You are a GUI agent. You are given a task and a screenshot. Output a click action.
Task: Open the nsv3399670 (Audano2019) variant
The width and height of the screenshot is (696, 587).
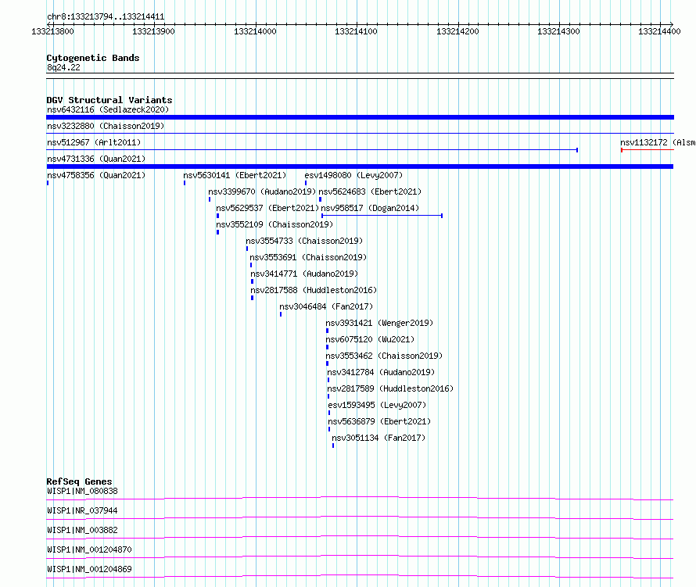pyautogui.click(x=262, y=191)
